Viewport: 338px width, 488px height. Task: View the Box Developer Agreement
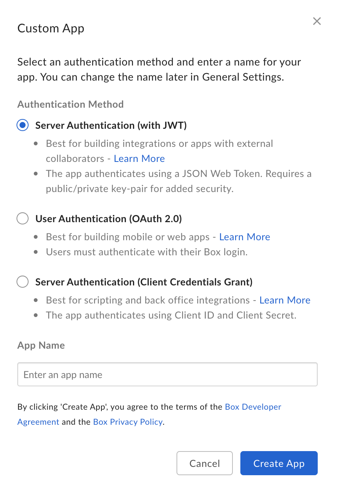click(x=253, y=407)
